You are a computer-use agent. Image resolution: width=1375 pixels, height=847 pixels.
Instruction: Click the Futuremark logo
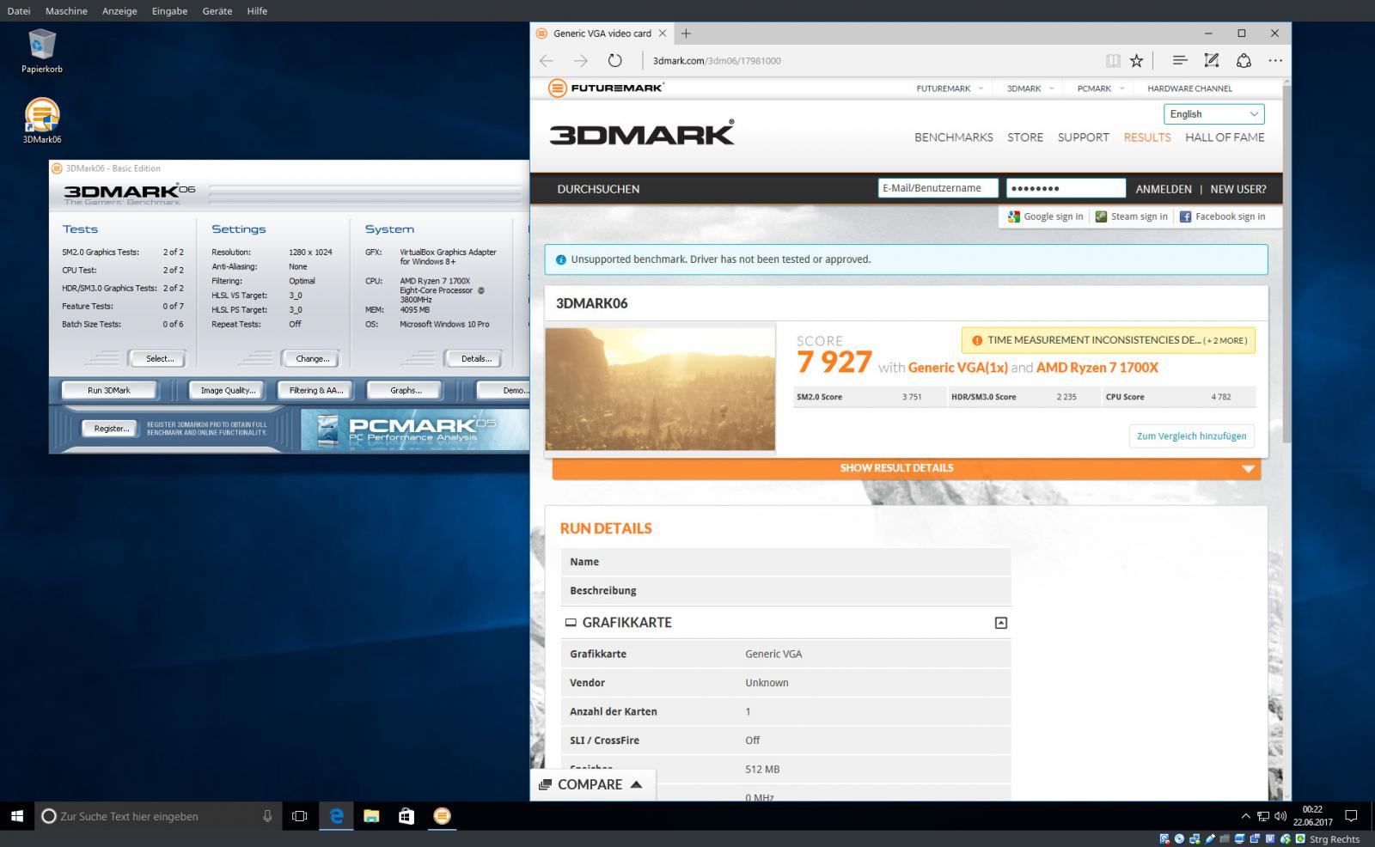point(607,88)
